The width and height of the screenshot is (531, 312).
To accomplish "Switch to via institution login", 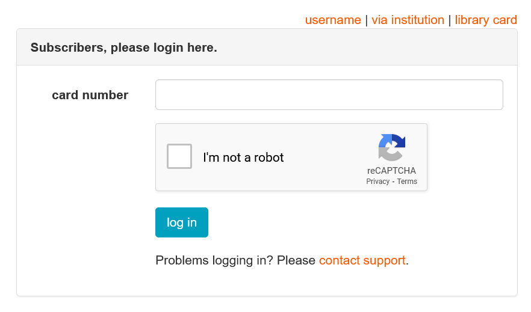I will pyautogui.click(x=408, y=20).
